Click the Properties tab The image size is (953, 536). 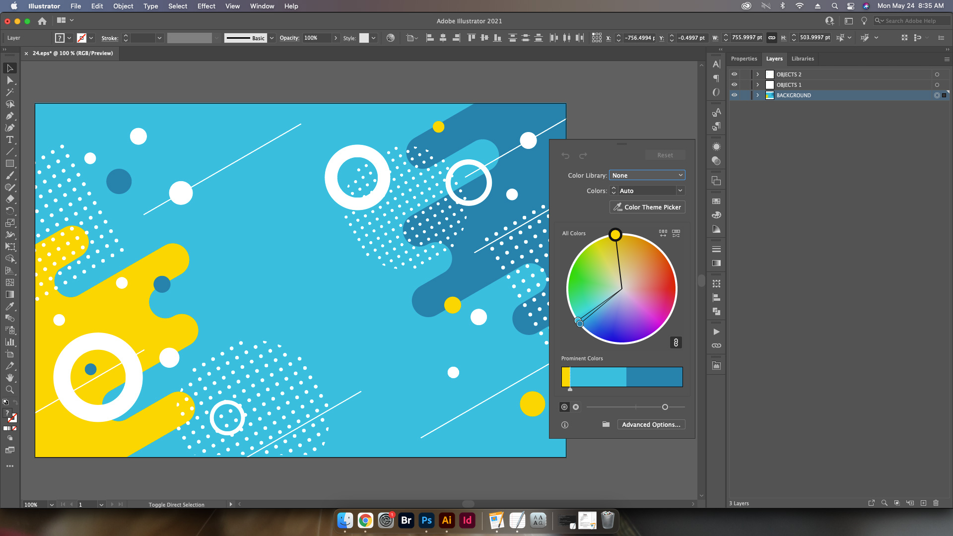coord(744,58)
